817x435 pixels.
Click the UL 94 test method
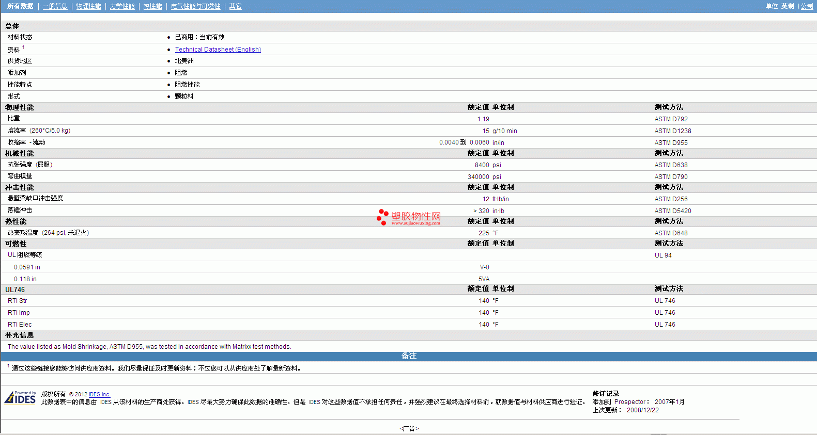[664, 255]
